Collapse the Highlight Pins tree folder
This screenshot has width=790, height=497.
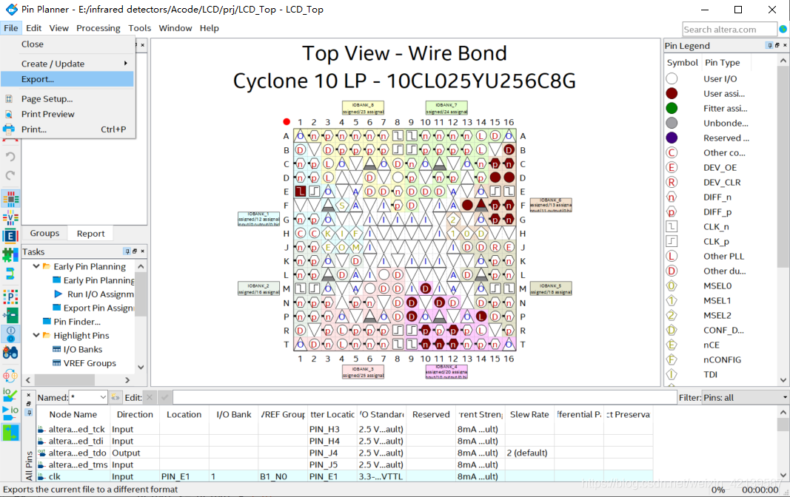click(36, 335)
